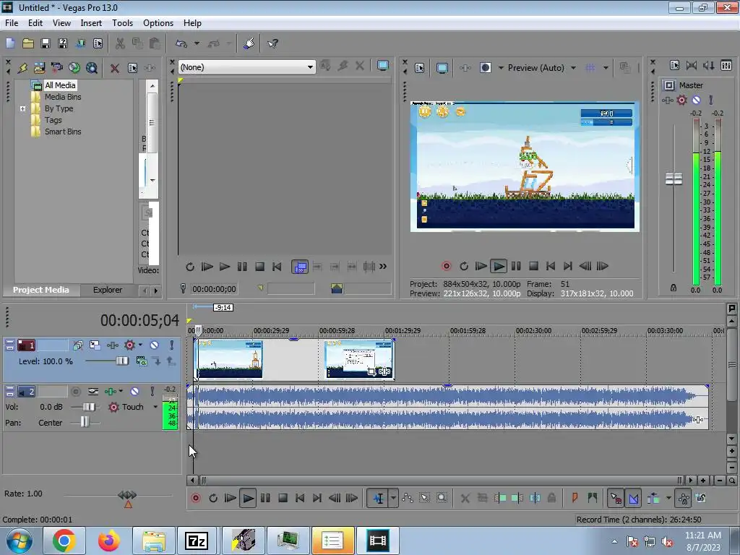Open 7-Zip from the taskbar

point(197,541)
